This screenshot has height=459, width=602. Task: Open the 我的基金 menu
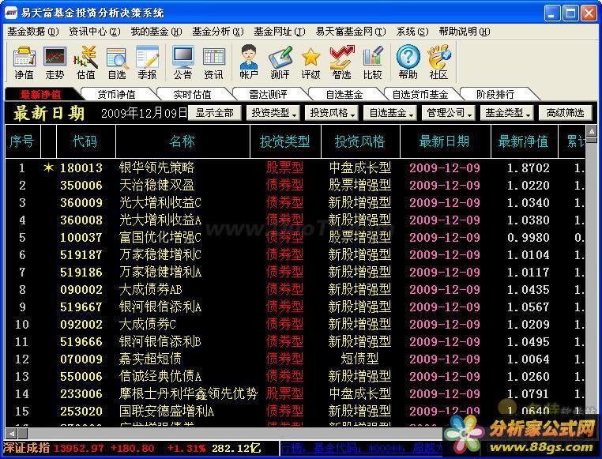pyautogui.click(x=156, y=32)
